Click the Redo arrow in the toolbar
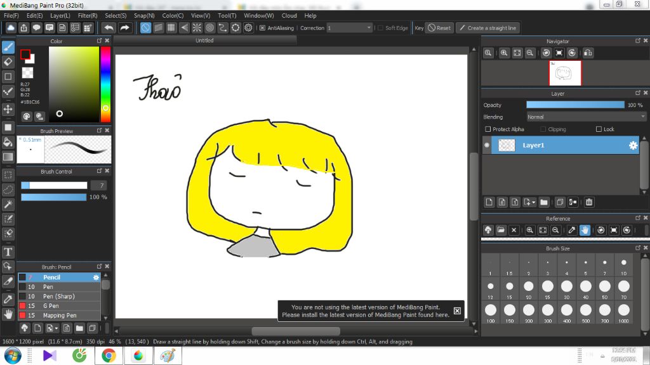The image size is (650, 365). click(124, 28)
